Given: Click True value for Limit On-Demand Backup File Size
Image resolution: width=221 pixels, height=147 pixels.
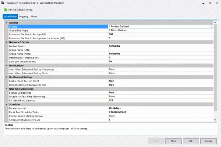Looking at the screenshot, I should point(111,85).
